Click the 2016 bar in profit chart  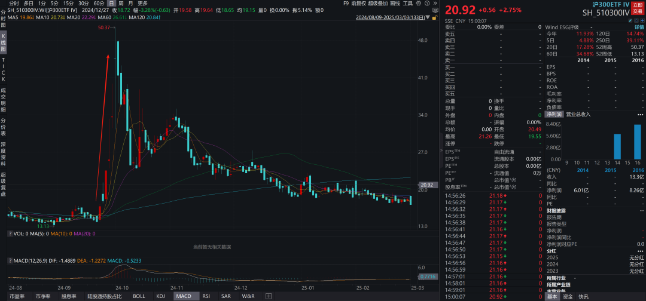pos(638,142)
